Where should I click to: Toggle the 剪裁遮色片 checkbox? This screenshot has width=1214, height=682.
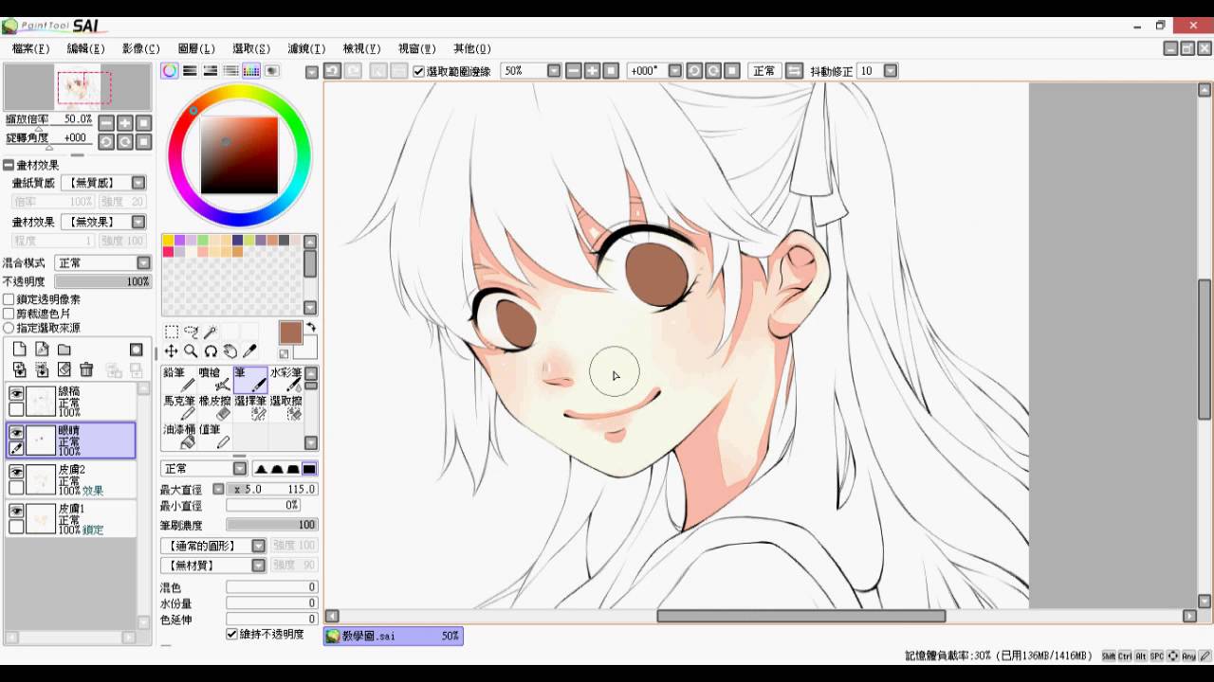9,314
